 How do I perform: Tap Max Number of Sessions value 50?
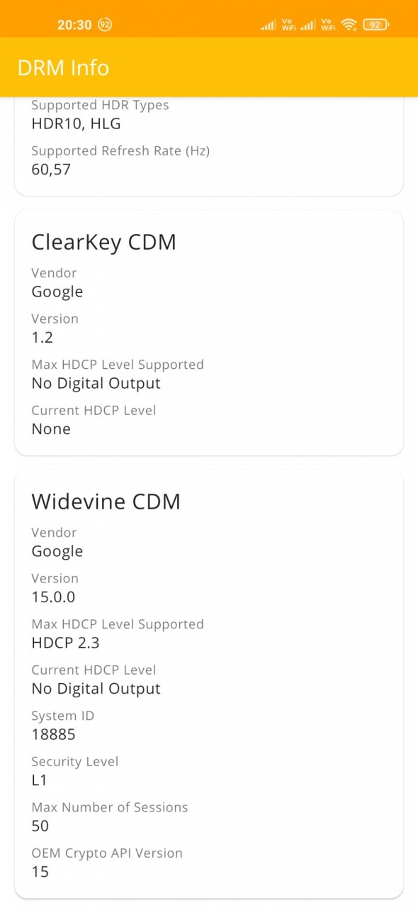(40, 826)
